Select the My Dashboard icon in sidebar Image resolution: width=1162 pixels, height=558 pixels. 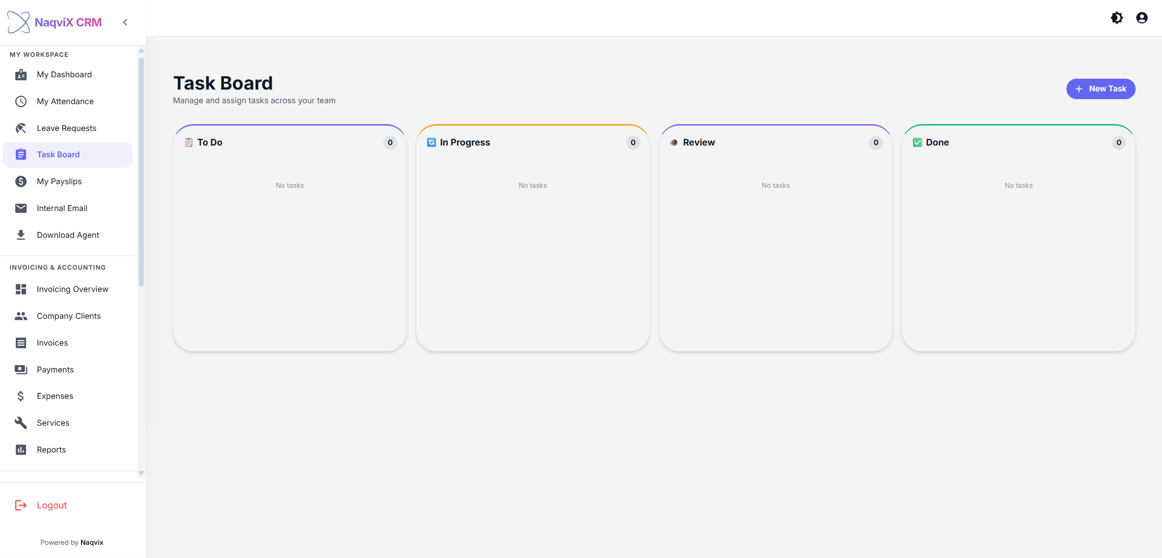click(x=21, y=74)
